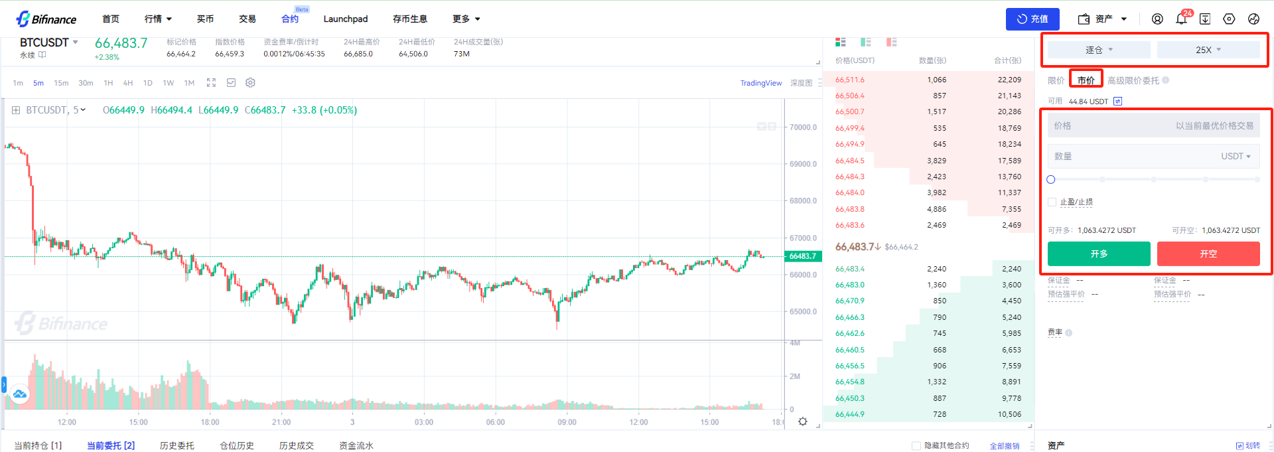
Task: Open the 25X leverage dropdown
Action: tap(1208, 50)
